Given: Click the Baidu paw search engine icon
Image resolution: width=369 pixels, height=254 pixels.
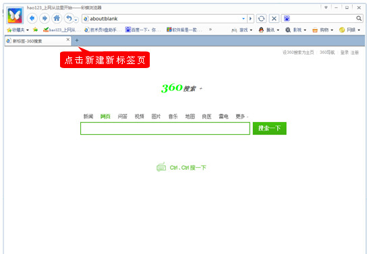Looking at the screenshot, I should tap(287, 18).
